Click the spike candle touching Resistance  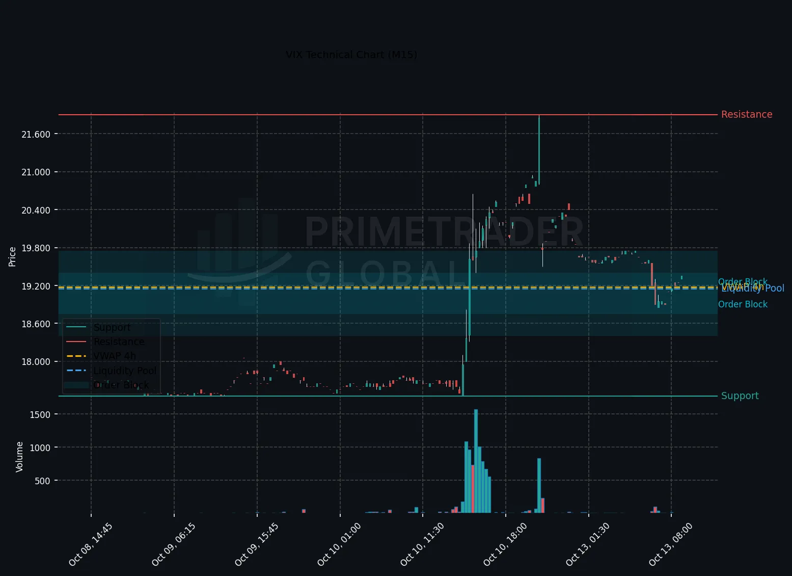(x=539, y=150)
